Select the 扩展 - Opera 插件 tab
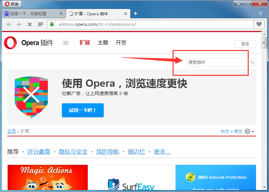 tap(98, 14)
